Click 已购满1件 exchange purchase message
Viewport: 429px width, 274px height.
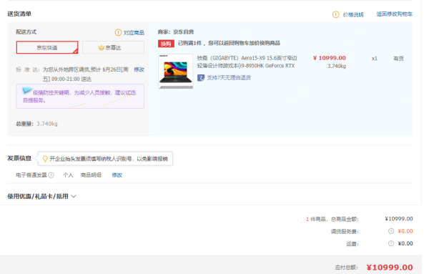[229, 43]
